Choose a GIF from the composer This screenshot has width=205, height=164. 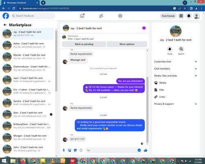pyautogui.click(x=81, y=150)
